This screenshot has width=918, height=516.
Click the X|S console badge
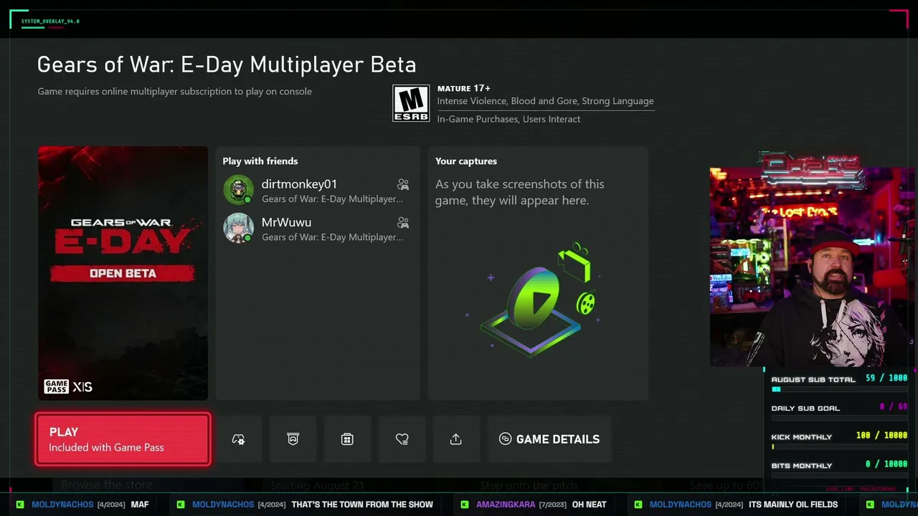point(82,387)
